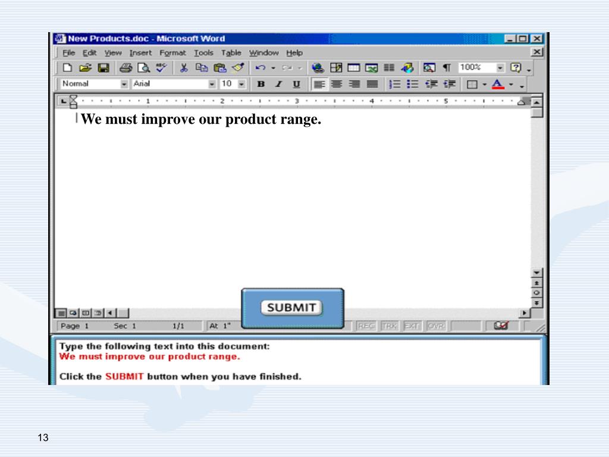The height and width of the screenshot is (457, 609).
Task: Switch to Normal view button
Action: 61,313
